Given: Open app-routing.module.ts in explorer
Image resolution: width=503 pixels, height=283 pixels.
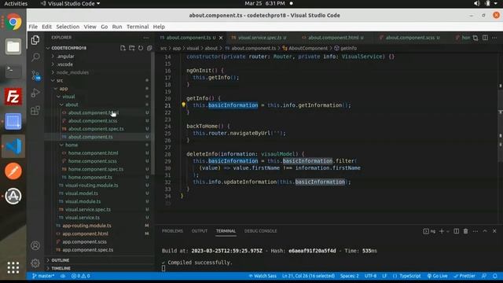Looking at the screenshot, I should pyautogui.click(x=86, y=226).
